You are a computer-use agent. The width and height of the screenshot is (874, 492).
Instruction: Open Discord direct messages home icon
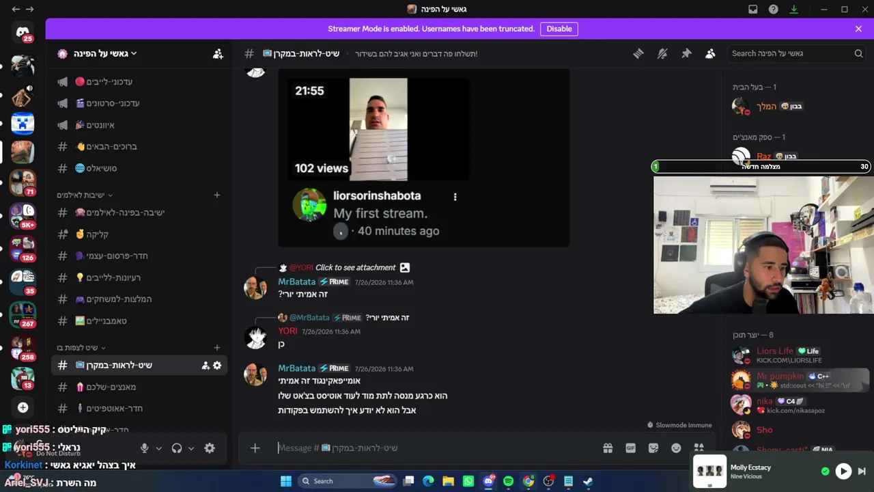click(23, 32)
